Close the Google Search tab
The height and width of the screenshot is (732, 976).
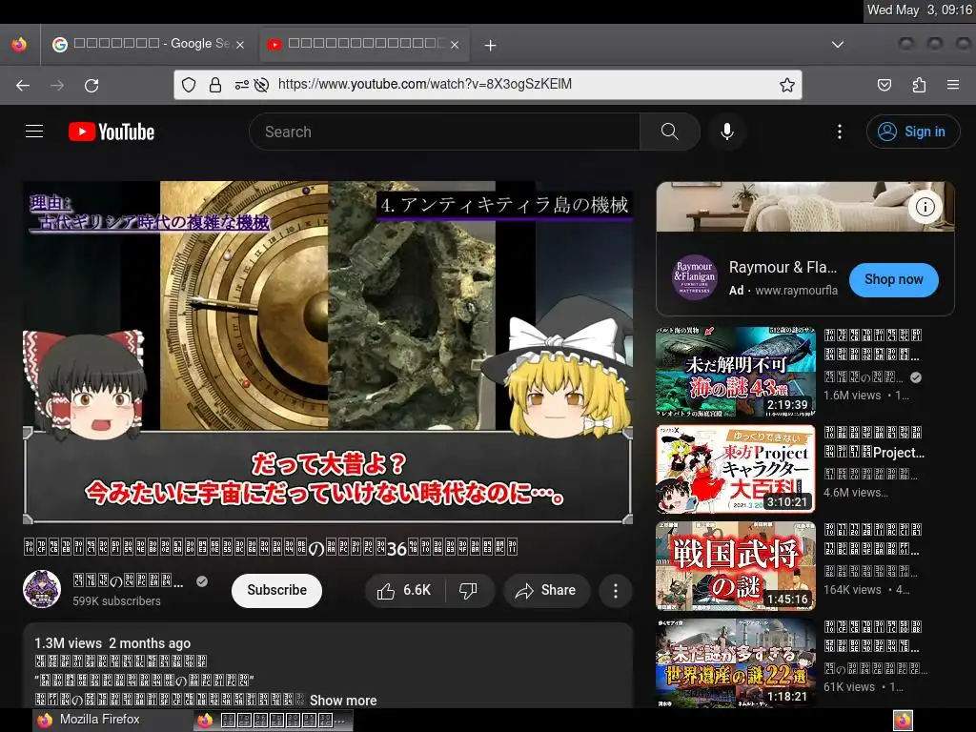tap(240, 44)
